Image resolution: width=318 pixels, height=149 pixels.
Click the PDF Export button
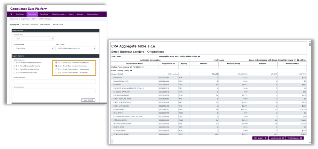click(x=260, y=138)
